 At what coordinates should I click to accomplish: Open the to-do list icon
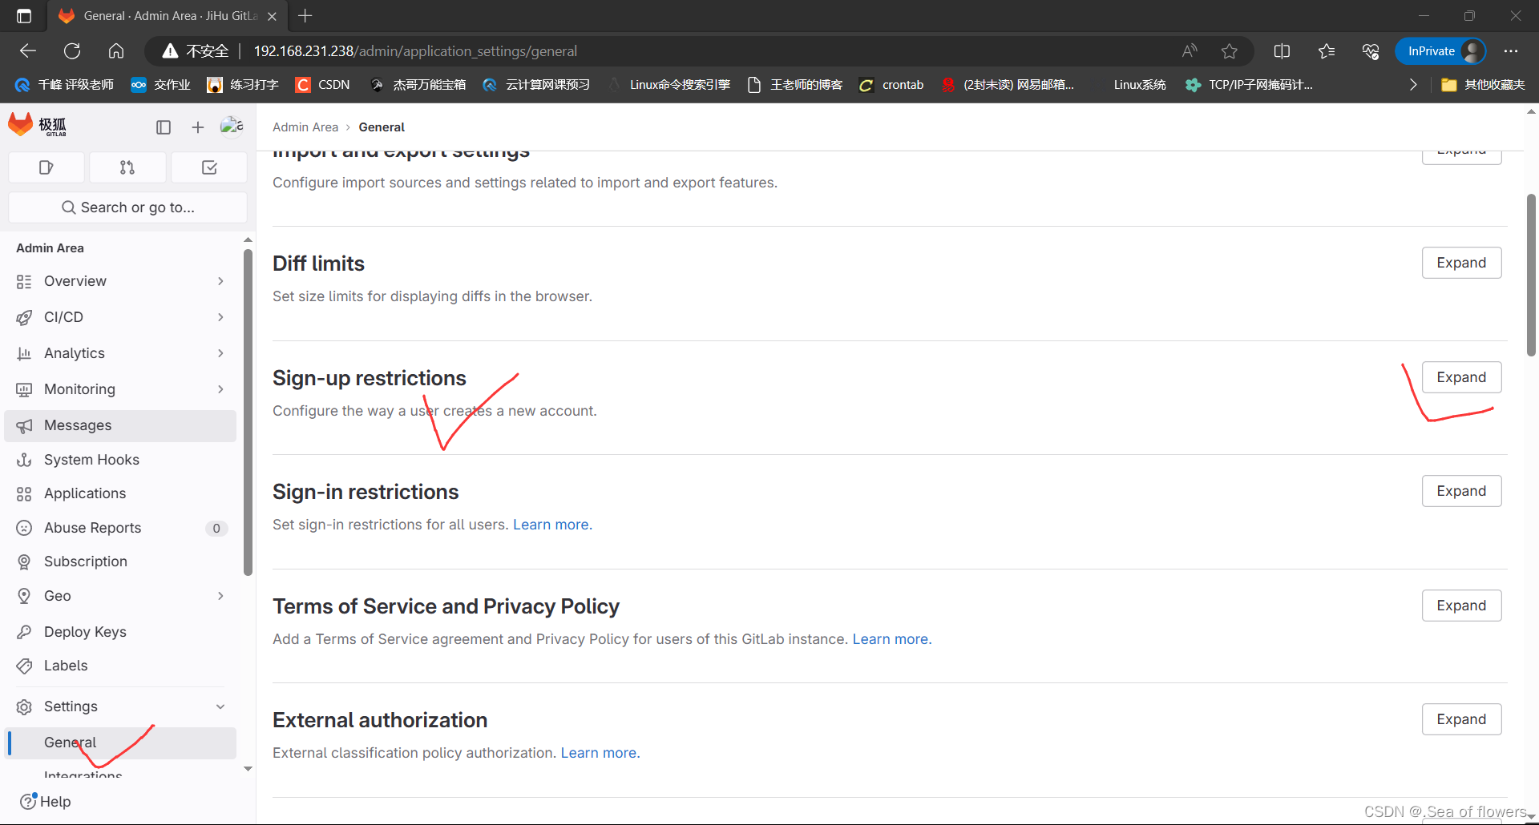[209, 167]
